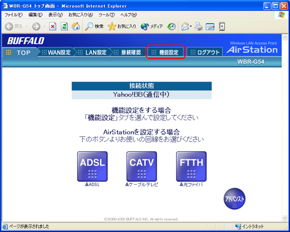The height and width of the screenshot is (232, 290).
Task: Select the TOP tab
Action: click(x=19, y=53)
